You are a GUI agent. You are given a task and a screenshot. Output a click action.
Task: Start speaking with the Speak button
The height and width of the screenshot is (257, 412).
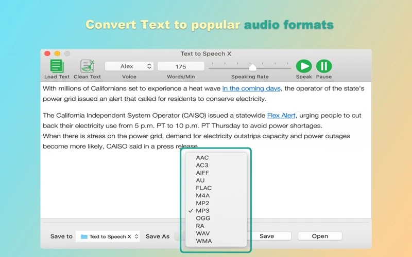[x=304, y=66]
